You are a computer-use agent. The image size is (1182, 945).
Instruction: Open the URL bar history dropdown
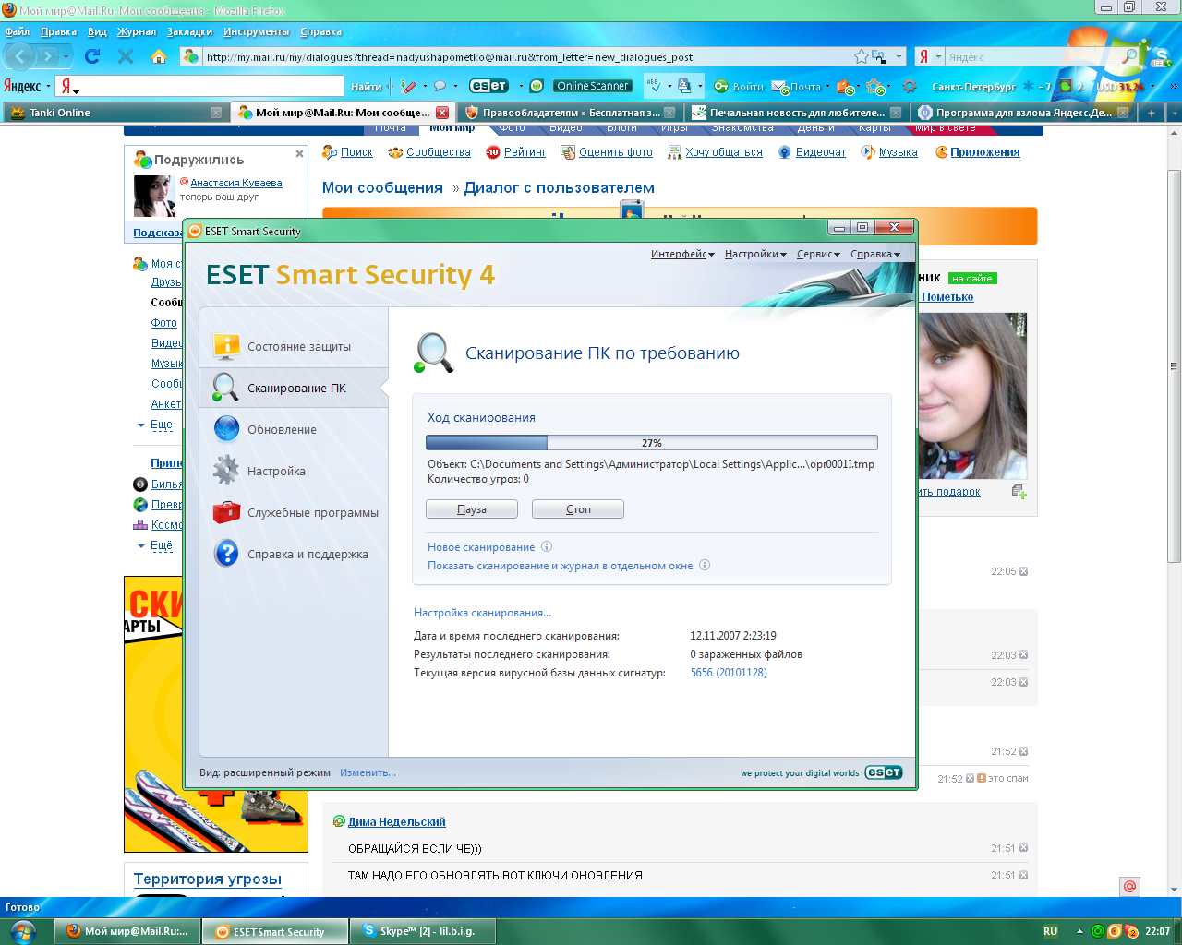[899, 56]
